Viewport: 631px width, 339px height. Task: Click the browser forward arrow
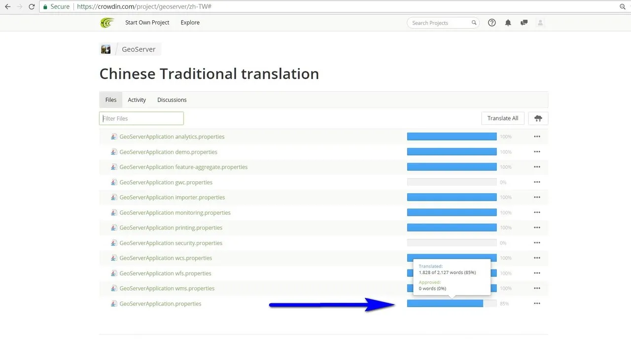[20, 7]
